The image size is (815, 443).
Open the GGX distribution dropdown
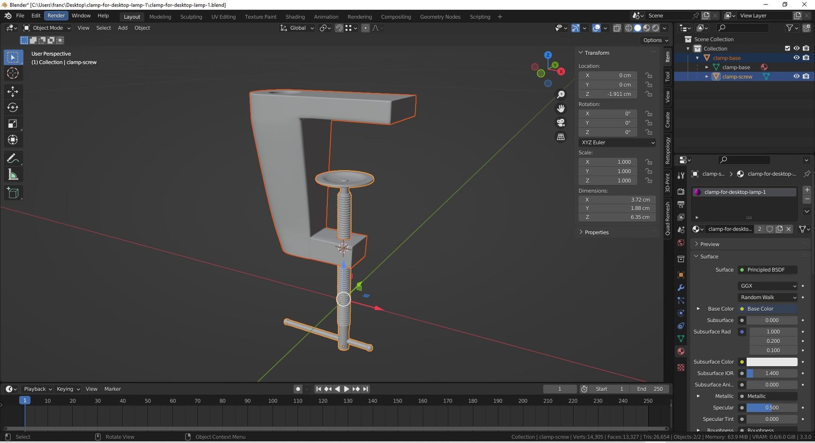tap(768, 286)
